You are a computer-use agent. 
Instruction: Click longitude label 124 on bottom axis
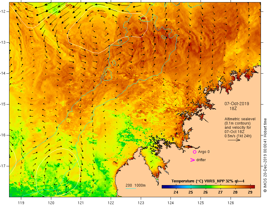tap(171, 203)
